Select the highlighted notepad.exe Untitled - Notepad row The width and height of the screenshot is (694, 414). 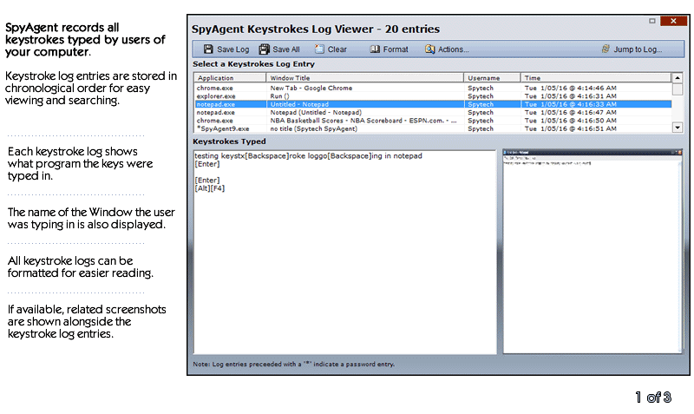(x=433, y=104)
